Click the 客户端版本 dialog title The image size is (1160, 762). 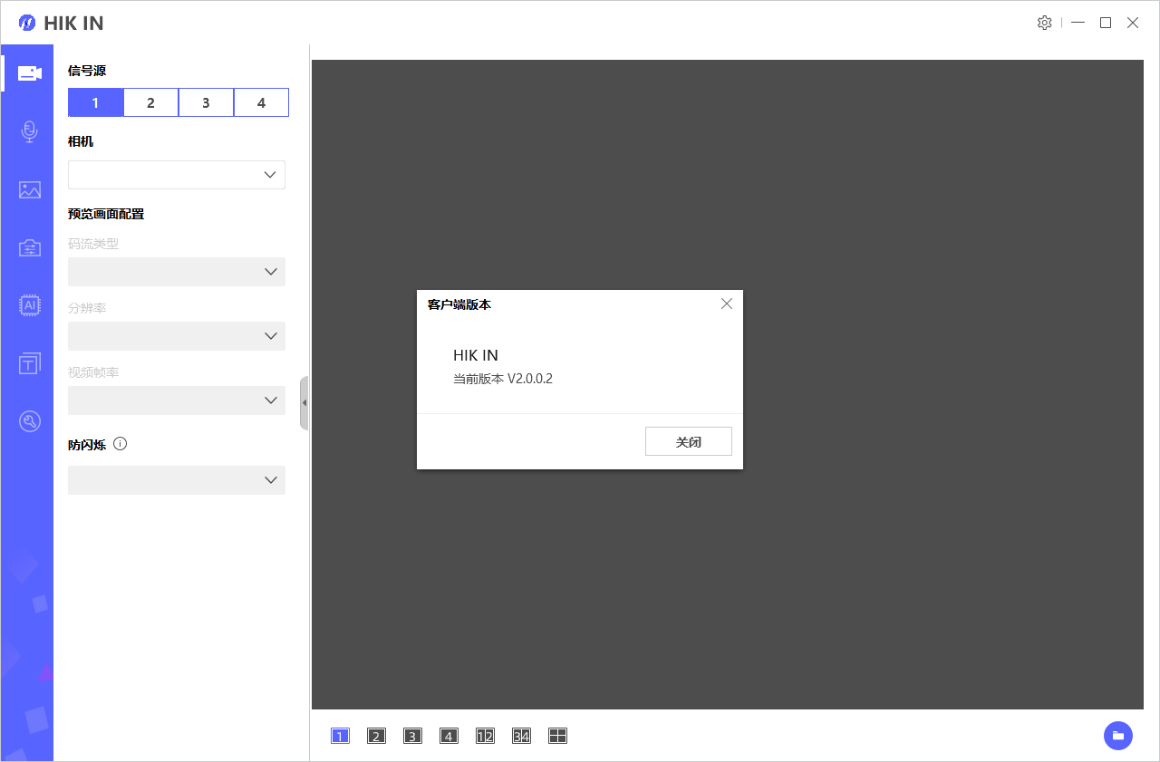pyautogui.click(x=459, y=304)
